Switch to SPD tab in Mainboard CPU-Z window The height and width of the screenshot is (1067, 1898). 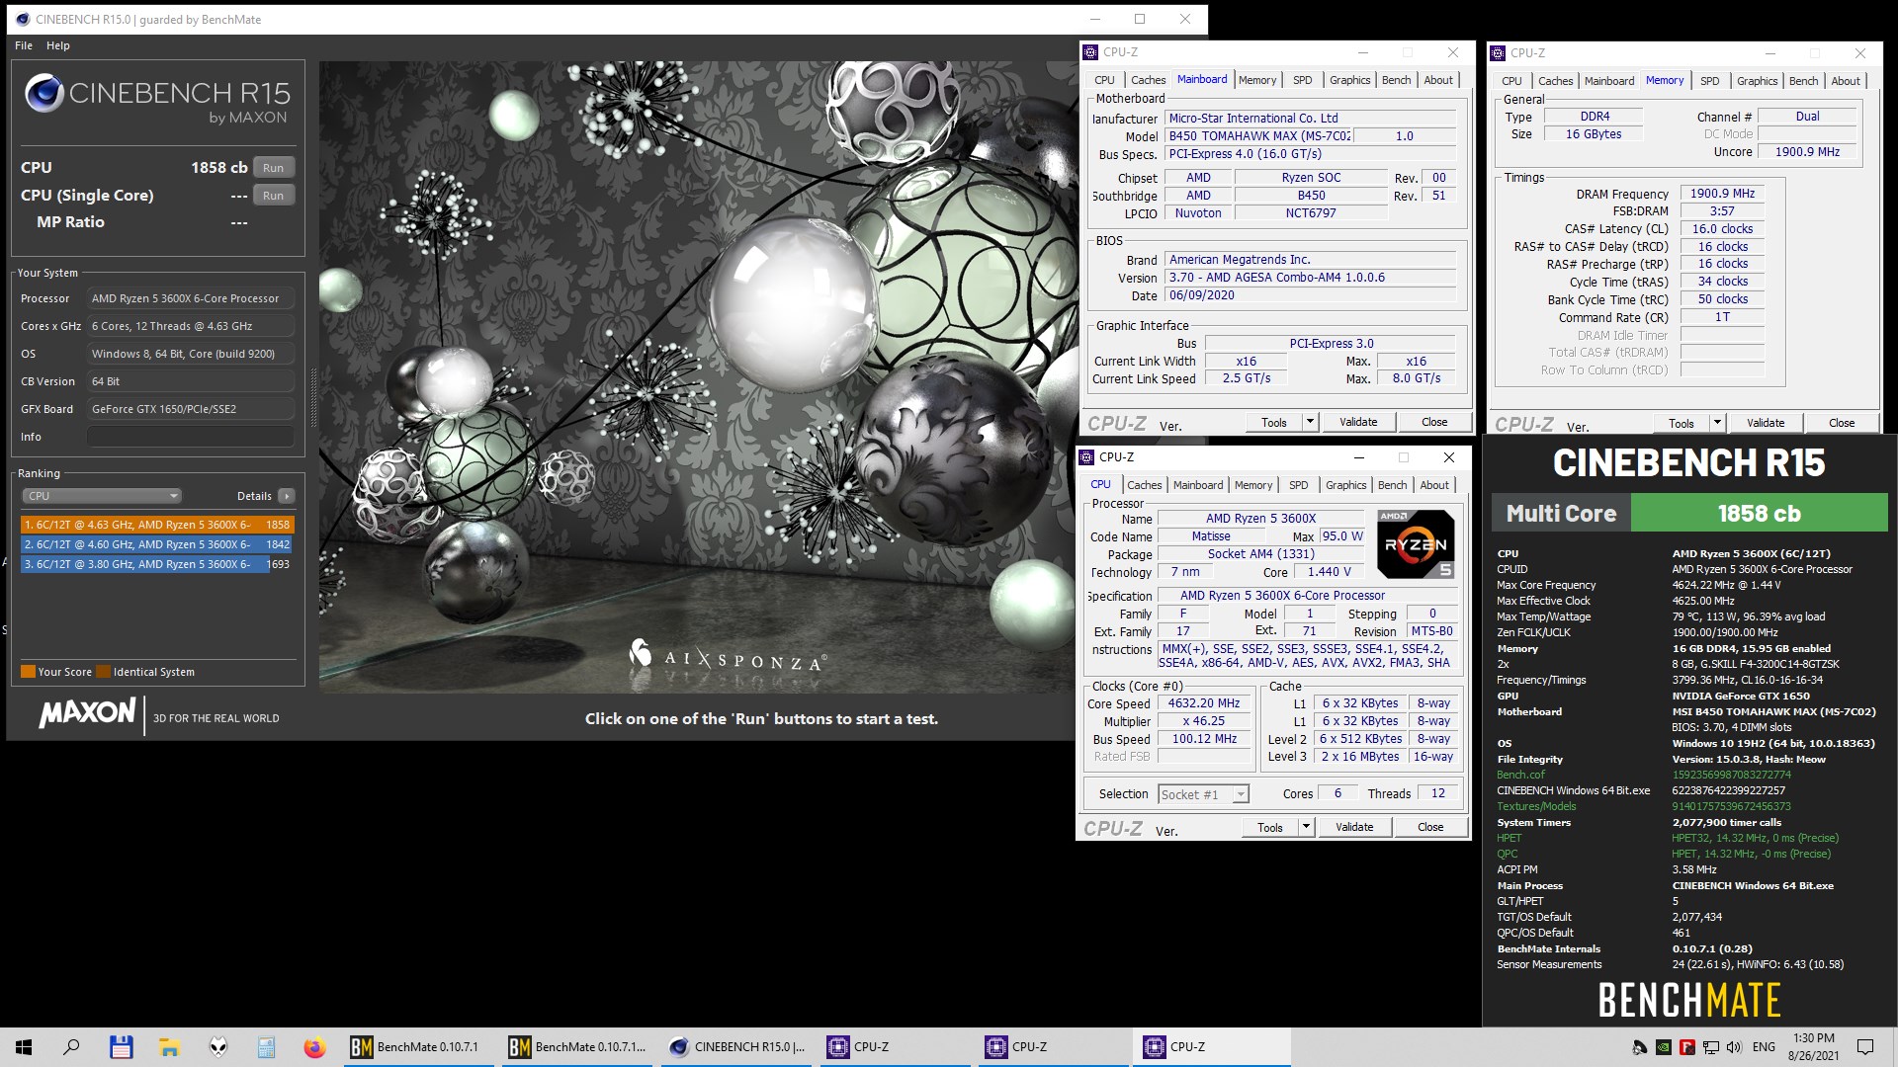1303,80
